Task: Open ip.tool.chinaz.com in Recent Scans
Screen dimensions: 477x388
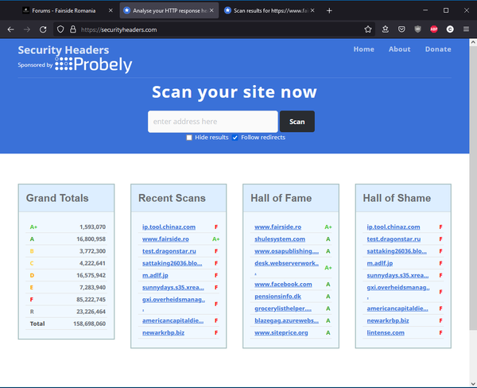Action: 169,227
